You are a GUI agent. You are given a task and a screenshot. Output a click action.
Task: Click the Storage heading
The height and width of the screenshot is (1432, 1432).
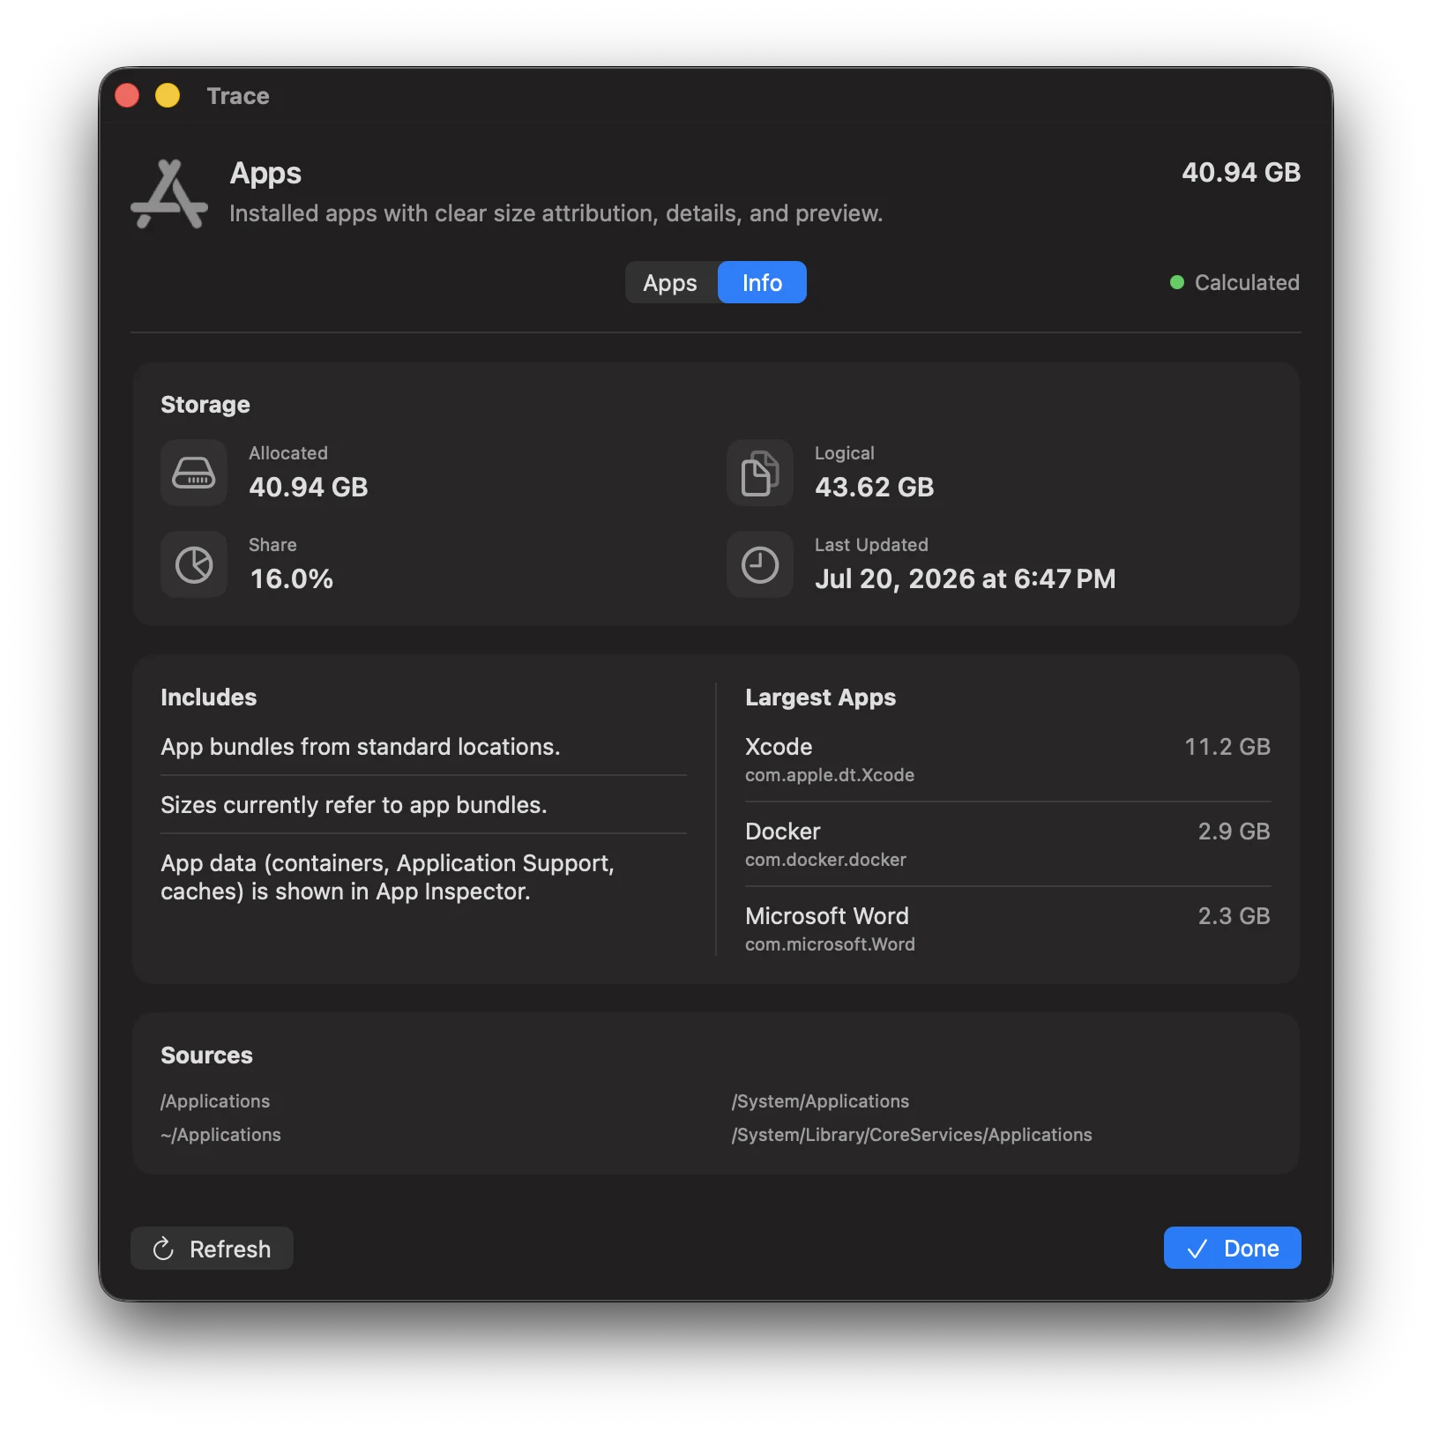tap(205, 405)
